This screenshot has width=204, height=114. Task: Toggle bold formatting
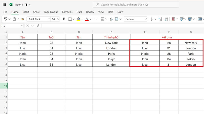[64, 19]
